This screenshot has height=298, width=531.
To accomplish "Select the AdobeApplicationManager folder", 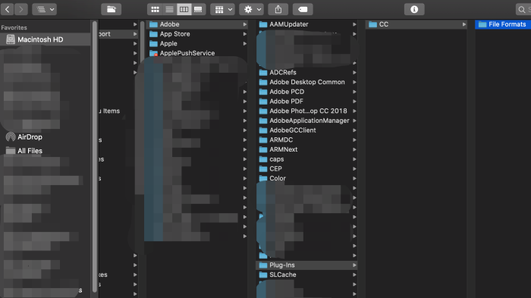I will pyautogui.click(x=307, y=121).
